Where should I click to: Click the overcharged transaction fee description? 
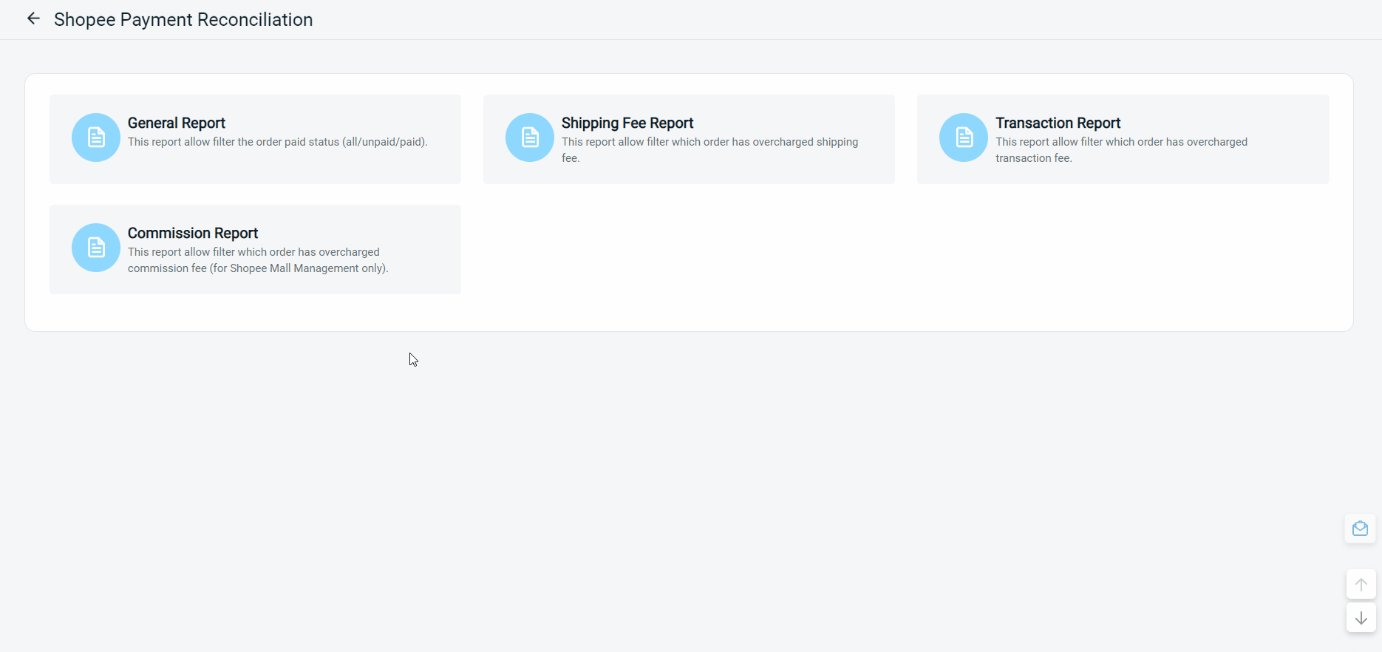coord(1121,149)
